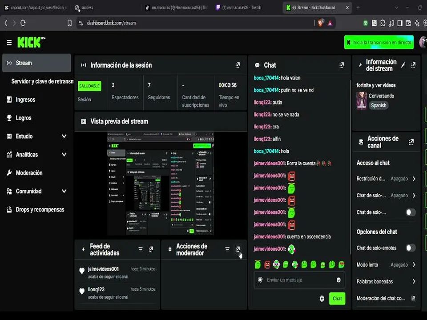Click the shield icon in message box
Image resolution: width=427 pixels, height=320 pixels.
click(x=260, y=280)
